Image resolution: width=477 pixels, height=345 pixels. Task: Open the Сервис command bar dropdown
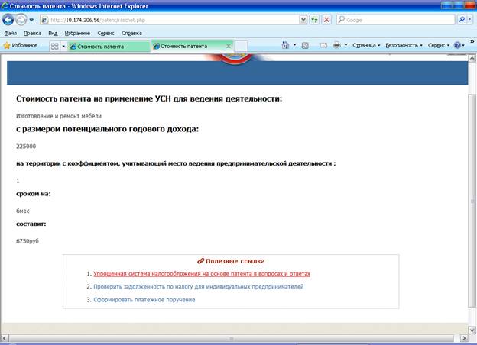click(x=439, y=46)
